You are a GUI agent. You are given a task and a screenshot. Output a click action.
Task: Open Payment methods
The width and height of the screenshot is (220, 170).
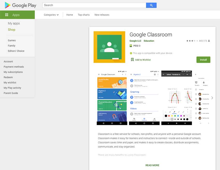[14, 67]
